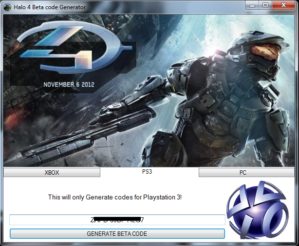
Task: Click the 'NOVEMBER 6 2012' text
Action: point(69,84)
